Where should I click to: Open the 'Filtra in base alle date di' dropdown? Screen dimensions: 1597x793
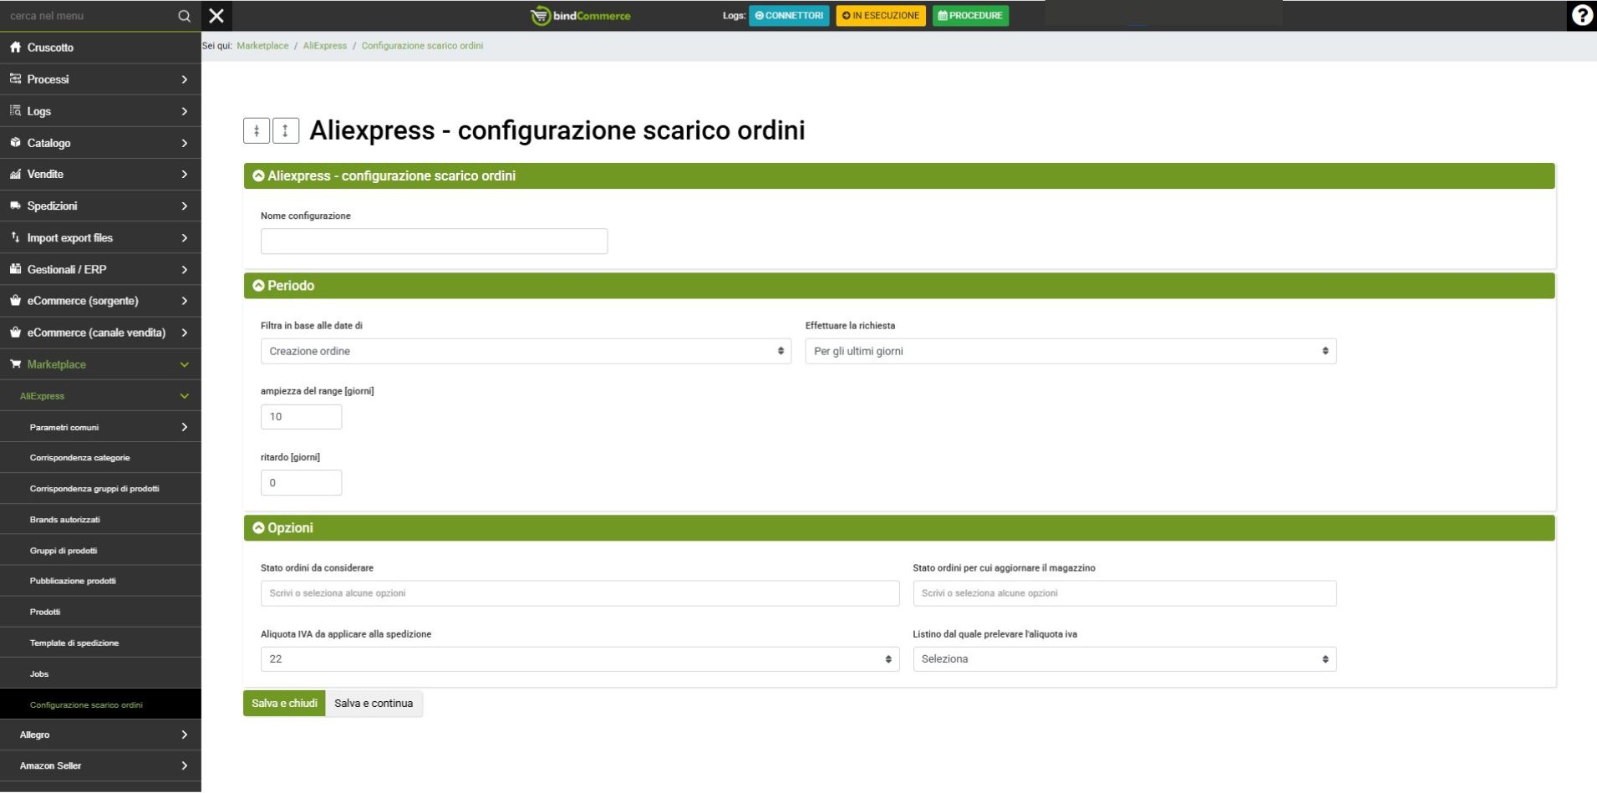coord(526,351)
